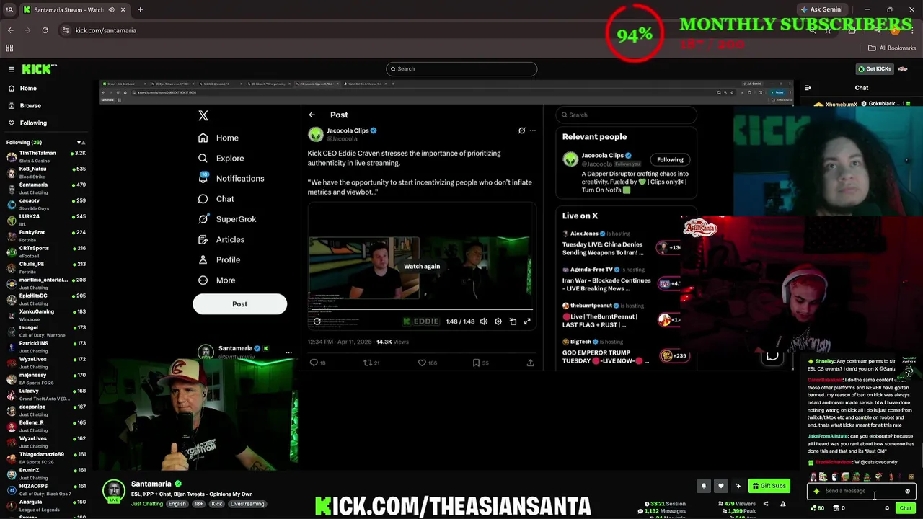Toggle video volume speaker icon
Viewport: 923px width, 519px height.
[x=483, y=321]
